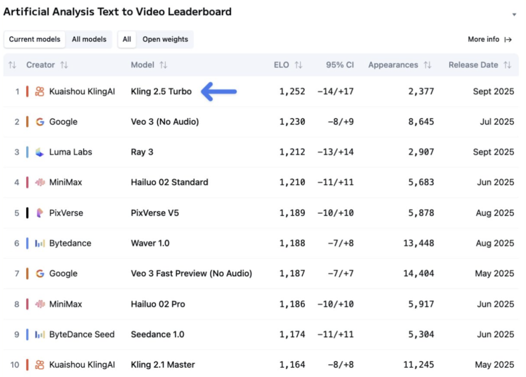Sort table by Creator column arrows
Viewport: 526px width, 377px height.
click(x=64, y=65)
